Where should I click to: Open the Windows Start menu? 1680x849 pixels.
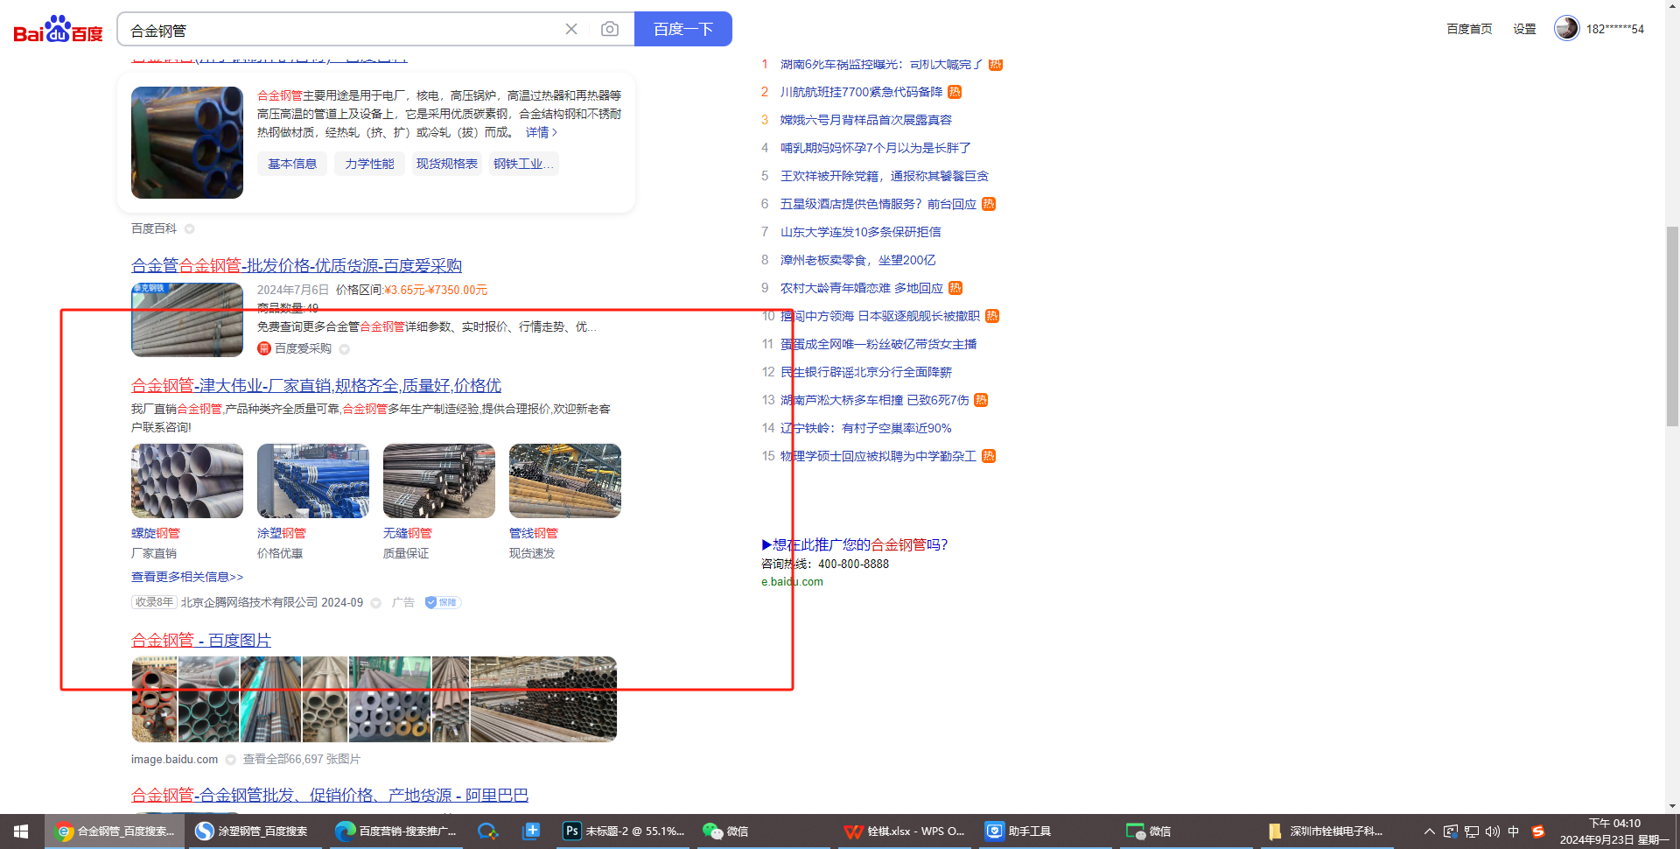click(x=21, y=831)
